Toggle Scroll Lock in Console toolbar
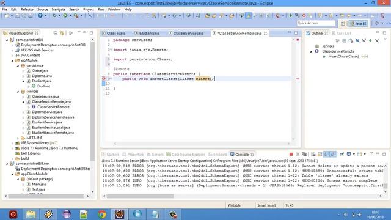Screen dimensions: 391x220 (320, 155)
